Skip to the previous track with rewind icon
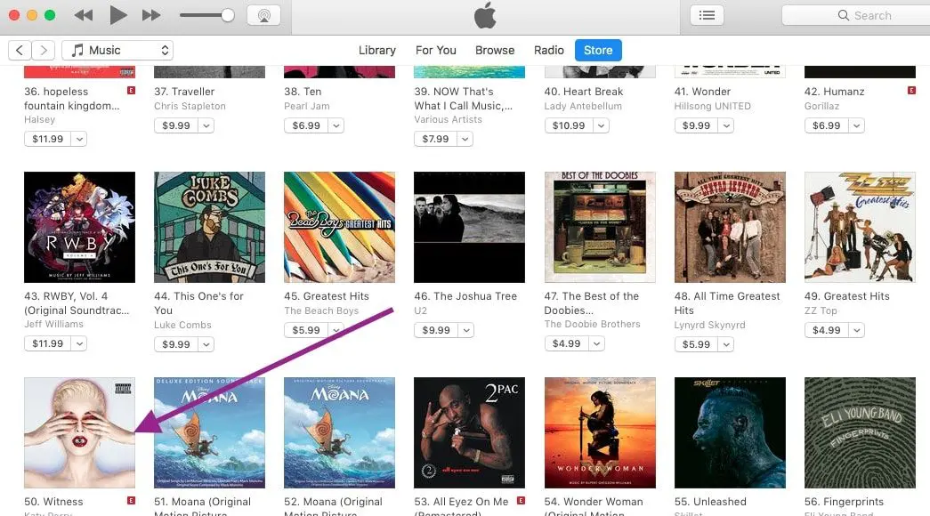 (84, 15)
